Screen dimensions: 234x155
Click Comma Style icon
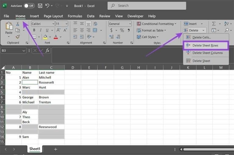[x=129, y=30]
